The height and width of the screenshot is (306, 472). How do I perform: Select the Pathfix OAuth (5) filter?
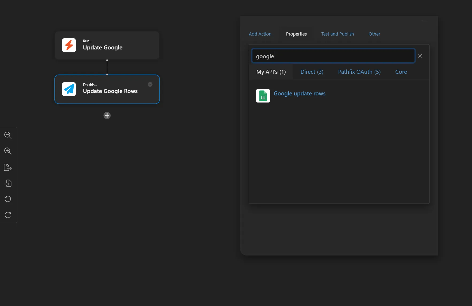(359, 72)
